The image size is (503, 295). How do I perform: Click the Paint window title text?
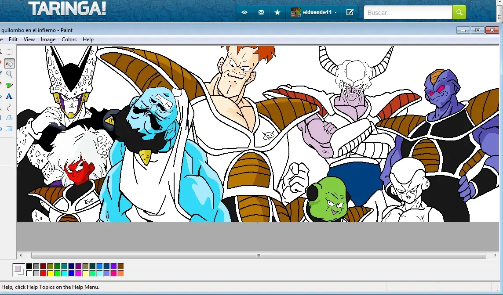coord(37,30)
